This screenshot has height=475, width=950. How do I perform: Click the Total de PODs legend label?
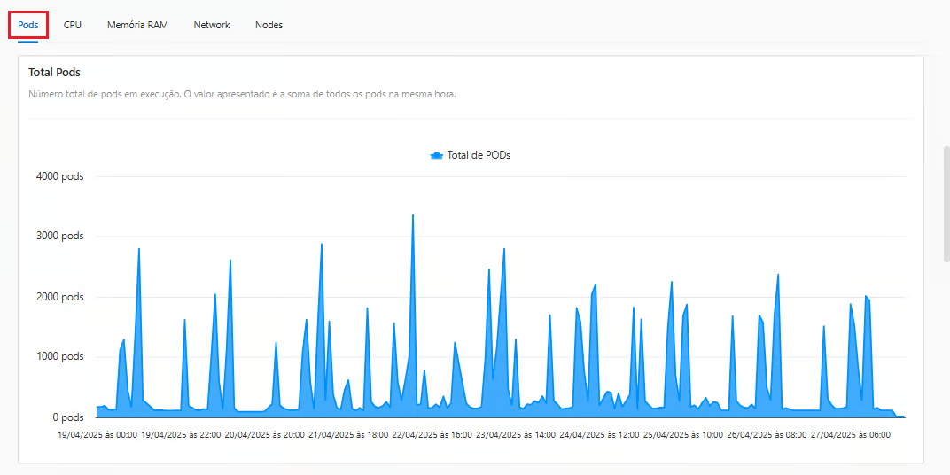[x=479, y=155]
